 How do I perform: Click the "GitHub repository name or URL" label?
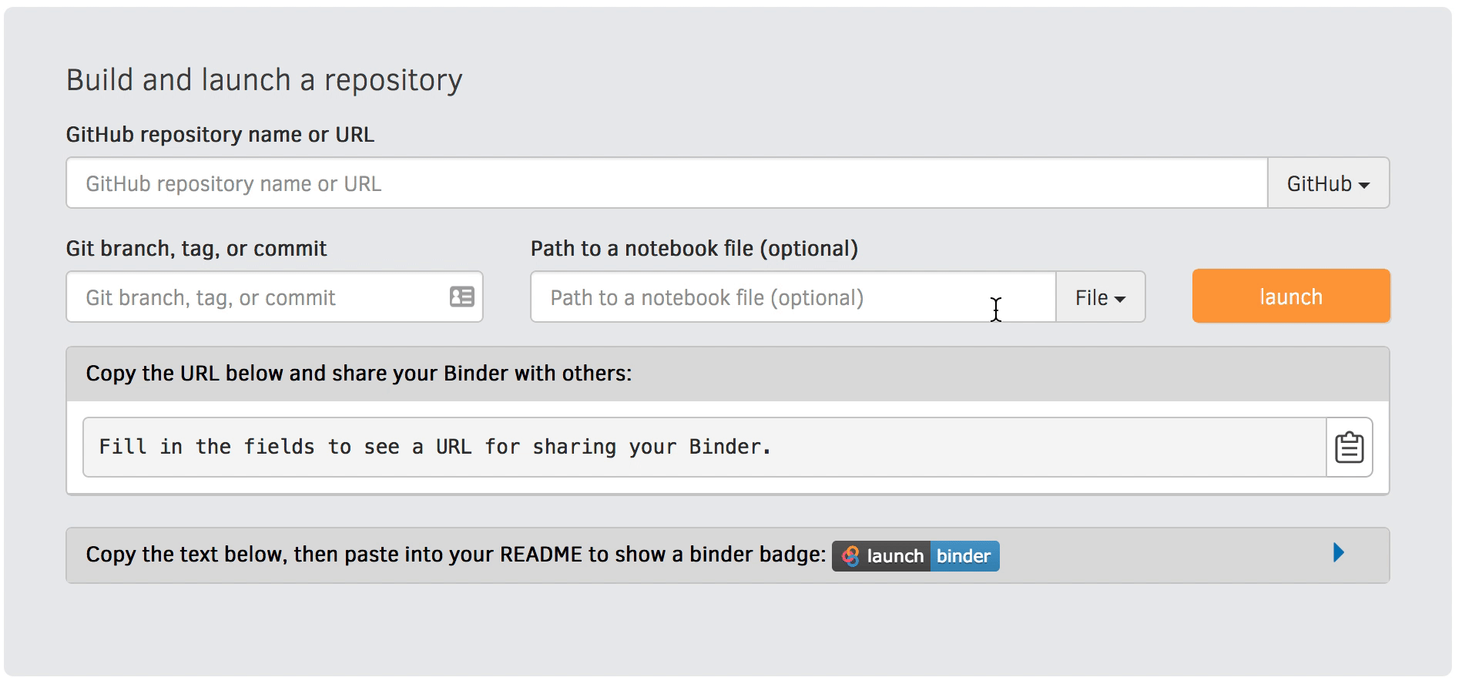[x=220, y=135]
